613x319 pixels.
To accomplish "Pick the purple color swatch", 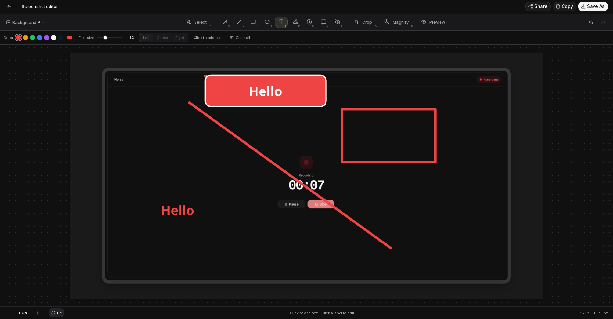I will point(47,38).
